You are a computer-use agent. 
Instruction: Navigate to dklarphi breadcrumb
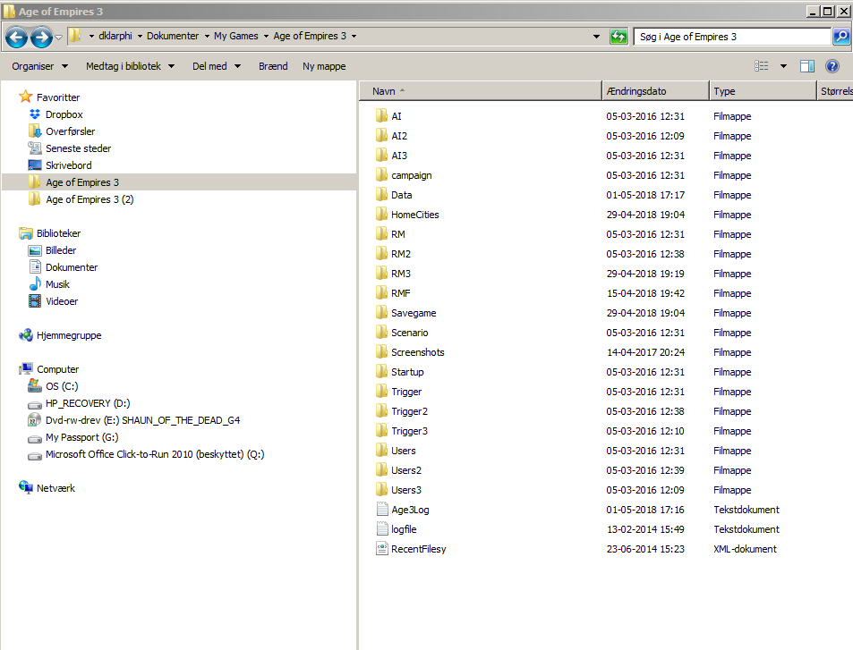click(115, 36)
